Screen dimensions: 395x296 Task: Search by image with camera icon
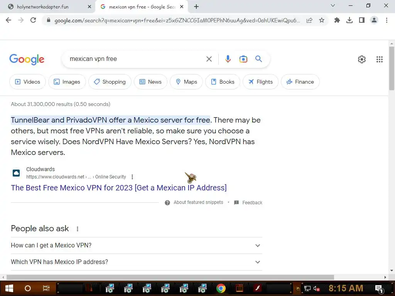tap(243, 59)
